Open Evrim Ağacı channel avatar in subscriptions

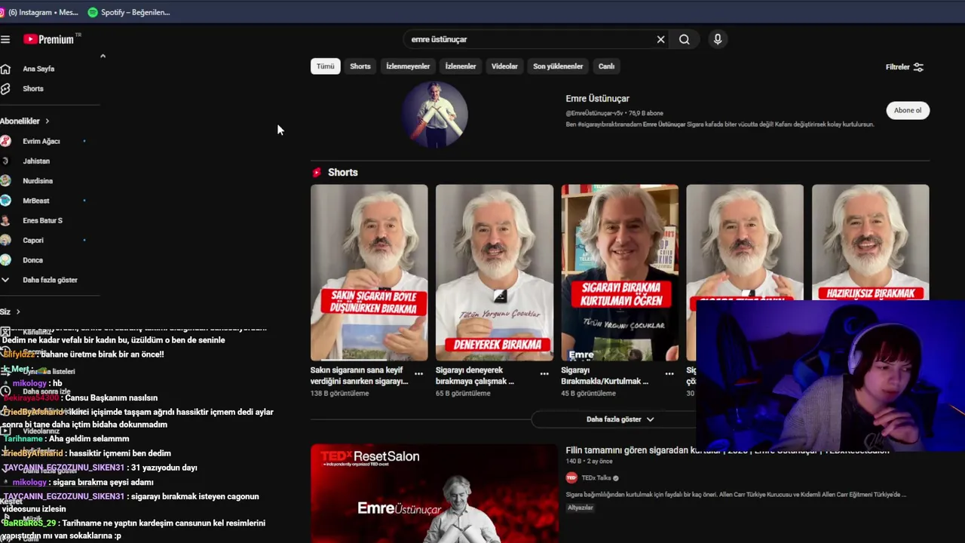tap(5, 141)
